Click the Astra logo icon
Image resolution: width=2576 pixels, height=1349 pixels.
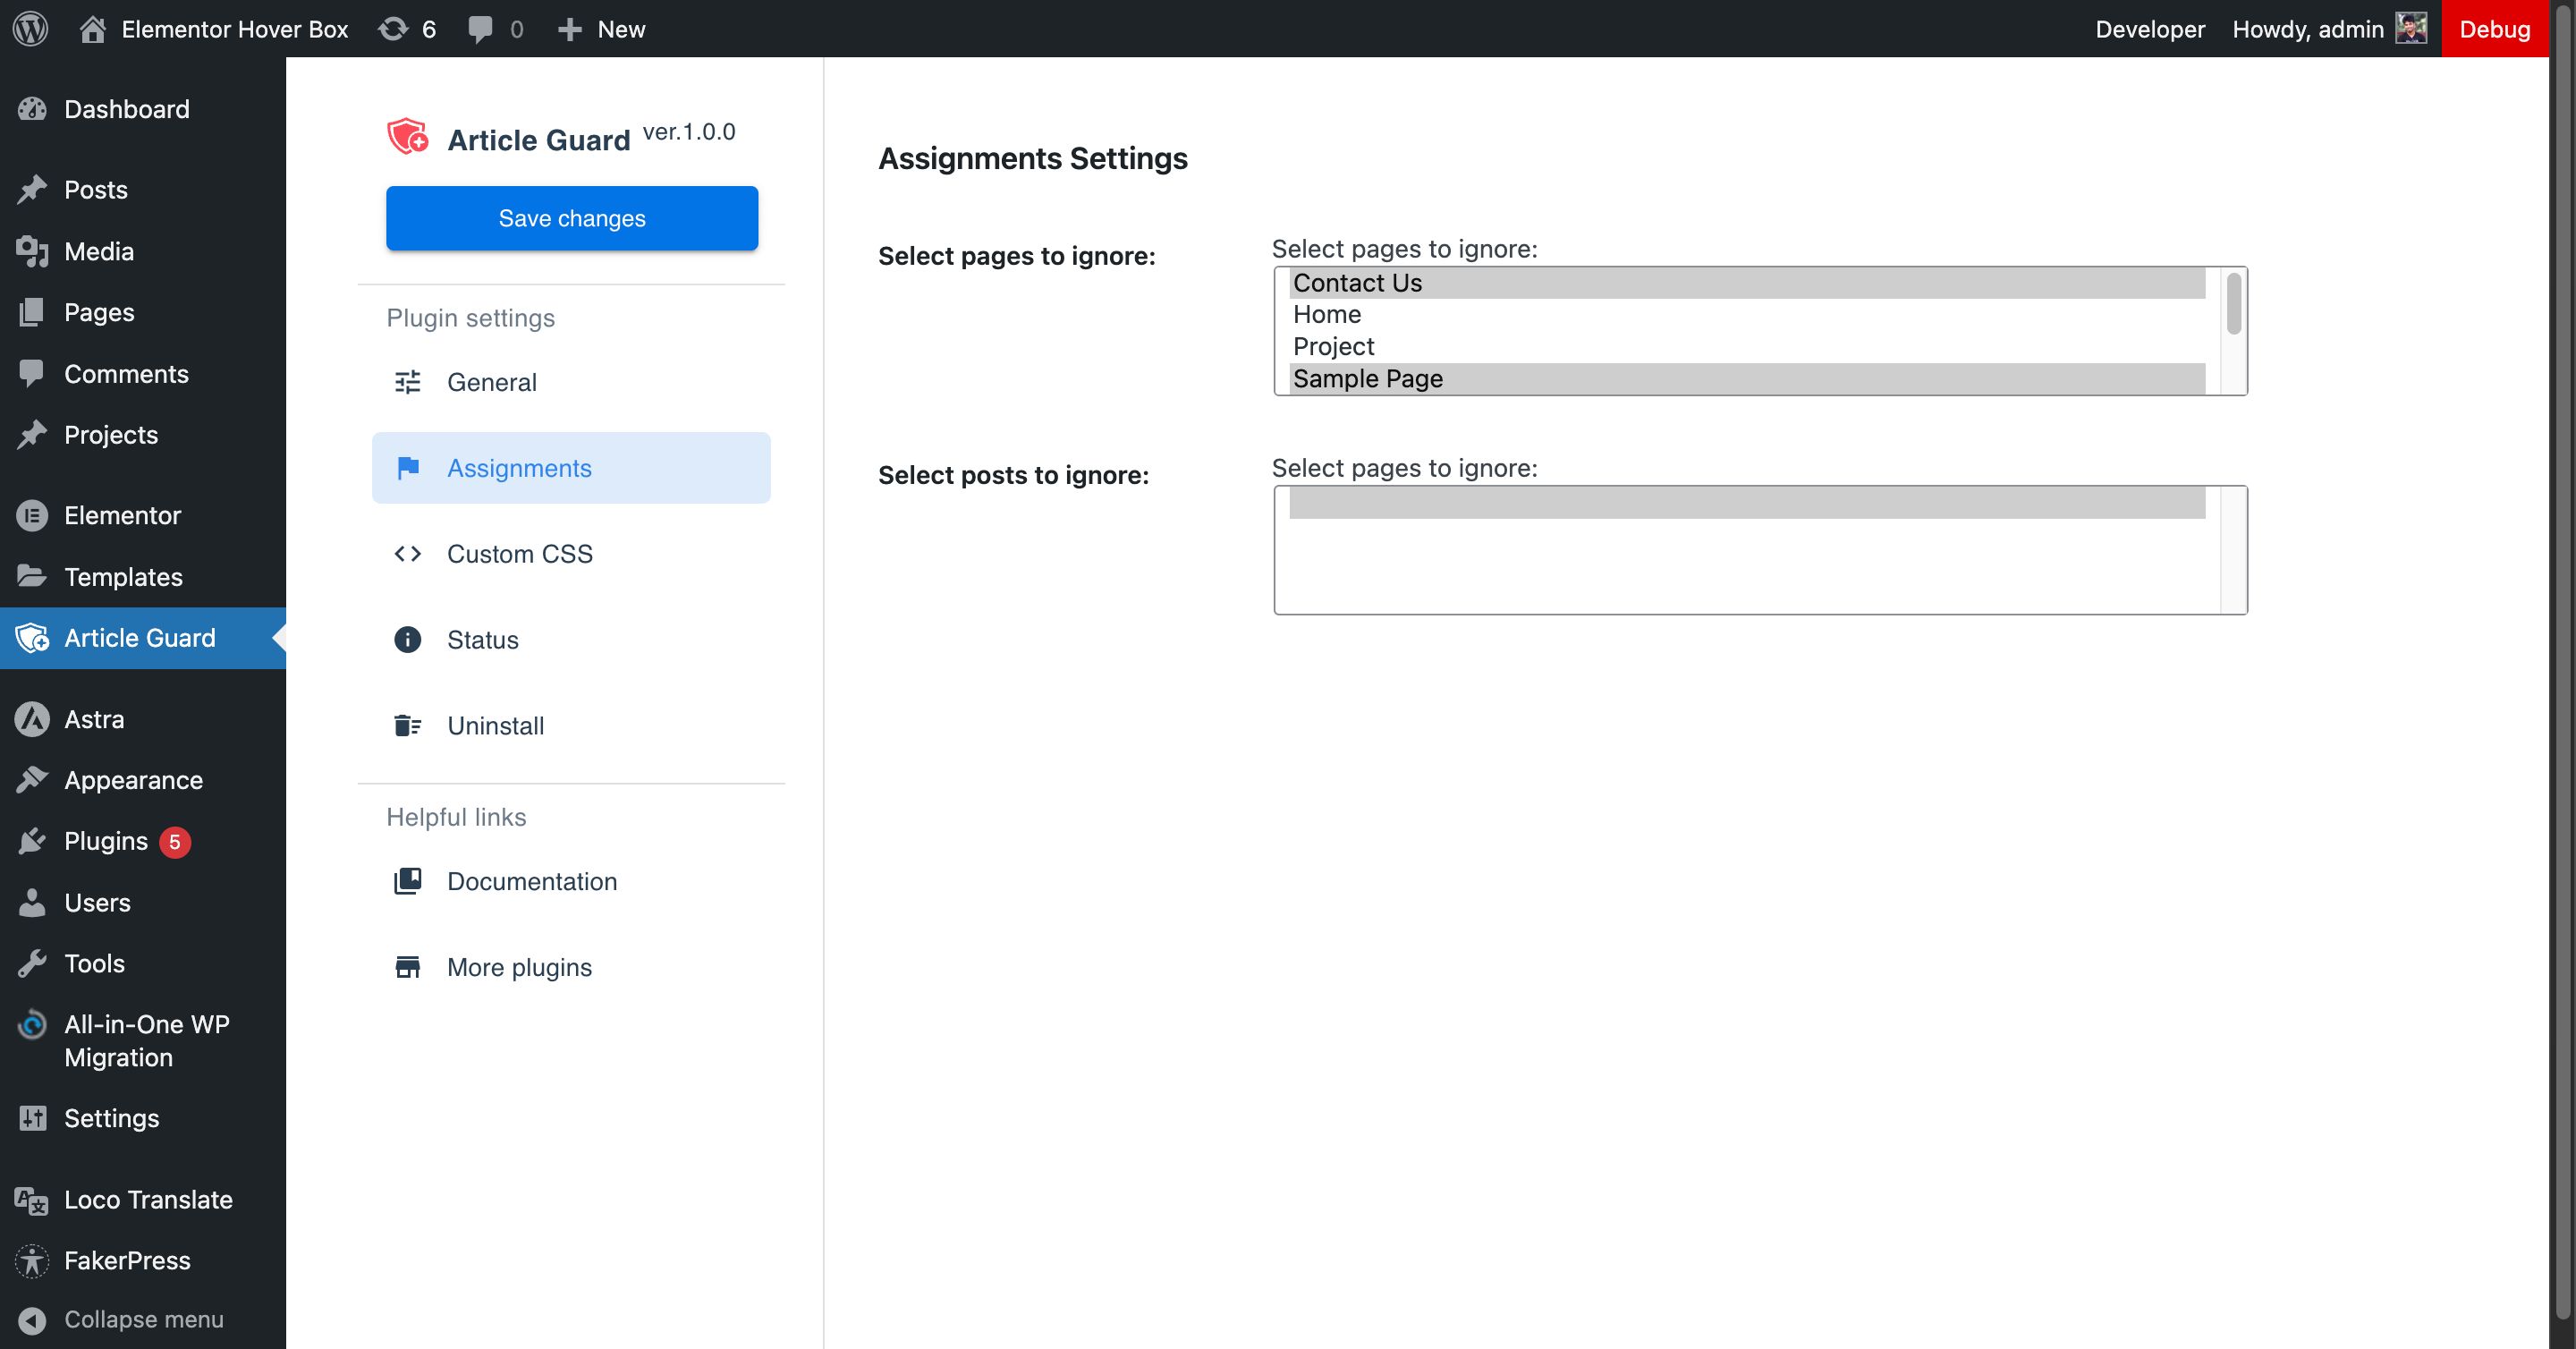[x=32, y=719]
